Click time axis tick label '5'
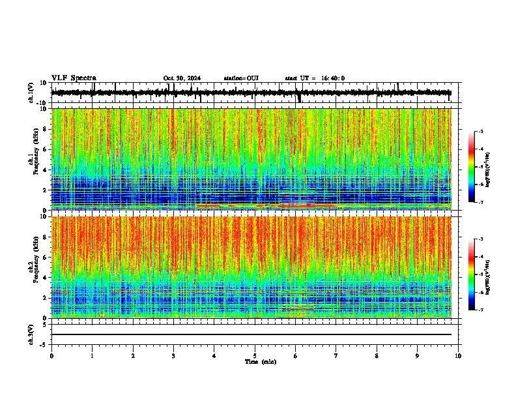This screenshot has height=399, width=516. [x=255, y=356]
